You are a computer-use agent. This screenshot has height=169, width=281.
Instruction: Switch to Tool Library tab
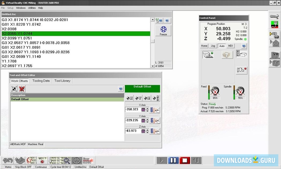[x=62, y=81]
